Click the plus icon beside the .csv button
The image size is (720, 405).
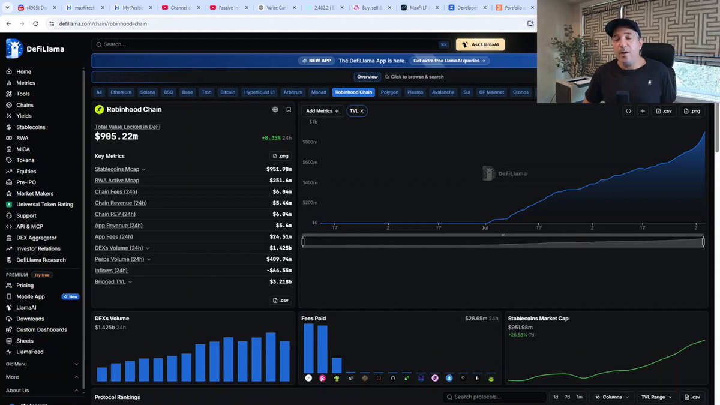coord(643,111)
